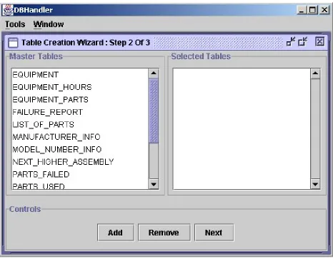The width and height of the screenshot is (333, 259).
Task: Click the Table Creation Wizard title bar text
Action: (x=86, y=43)
